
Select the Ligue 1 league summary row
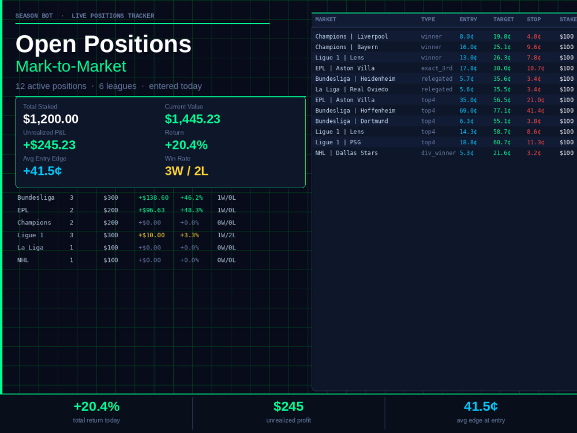pyautogui.click(x=126, y=236)
